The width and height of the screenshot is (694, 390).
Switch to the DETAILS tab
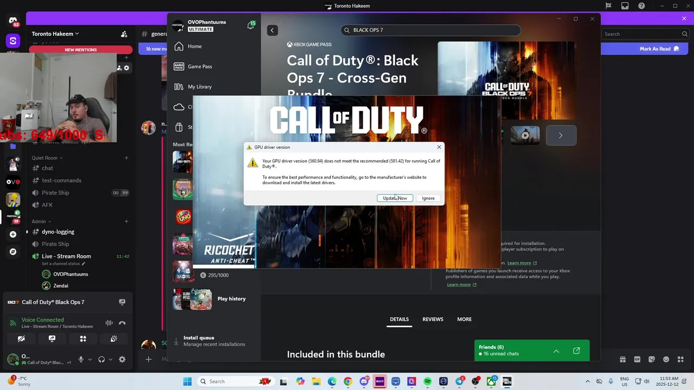click(399, 320)
